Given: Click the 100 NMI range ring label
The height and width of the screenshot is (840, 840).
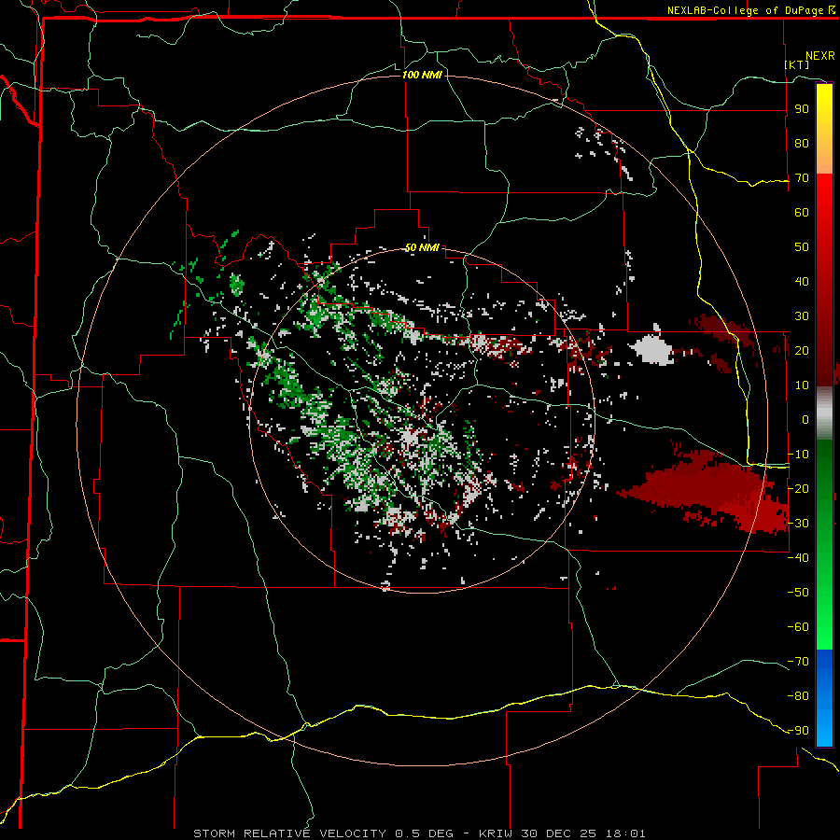Looking at the screenshot, I should click(x=422, y=75).
